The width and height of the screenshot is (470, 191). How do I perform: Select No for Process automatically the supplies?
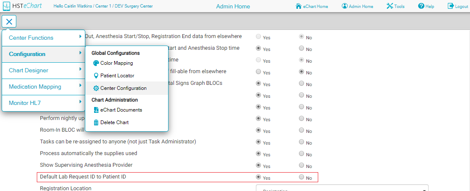click(301, 153)
